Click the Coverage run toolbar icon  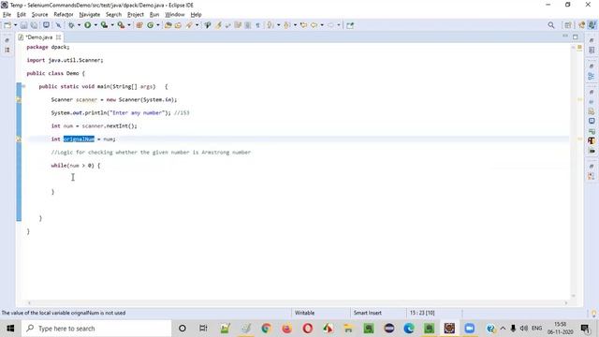[104, 25]
